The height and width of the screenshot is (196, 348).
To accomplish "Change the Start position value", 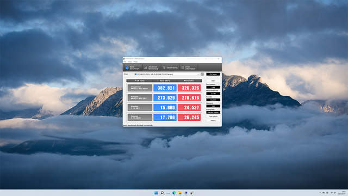I will point(213,87).
